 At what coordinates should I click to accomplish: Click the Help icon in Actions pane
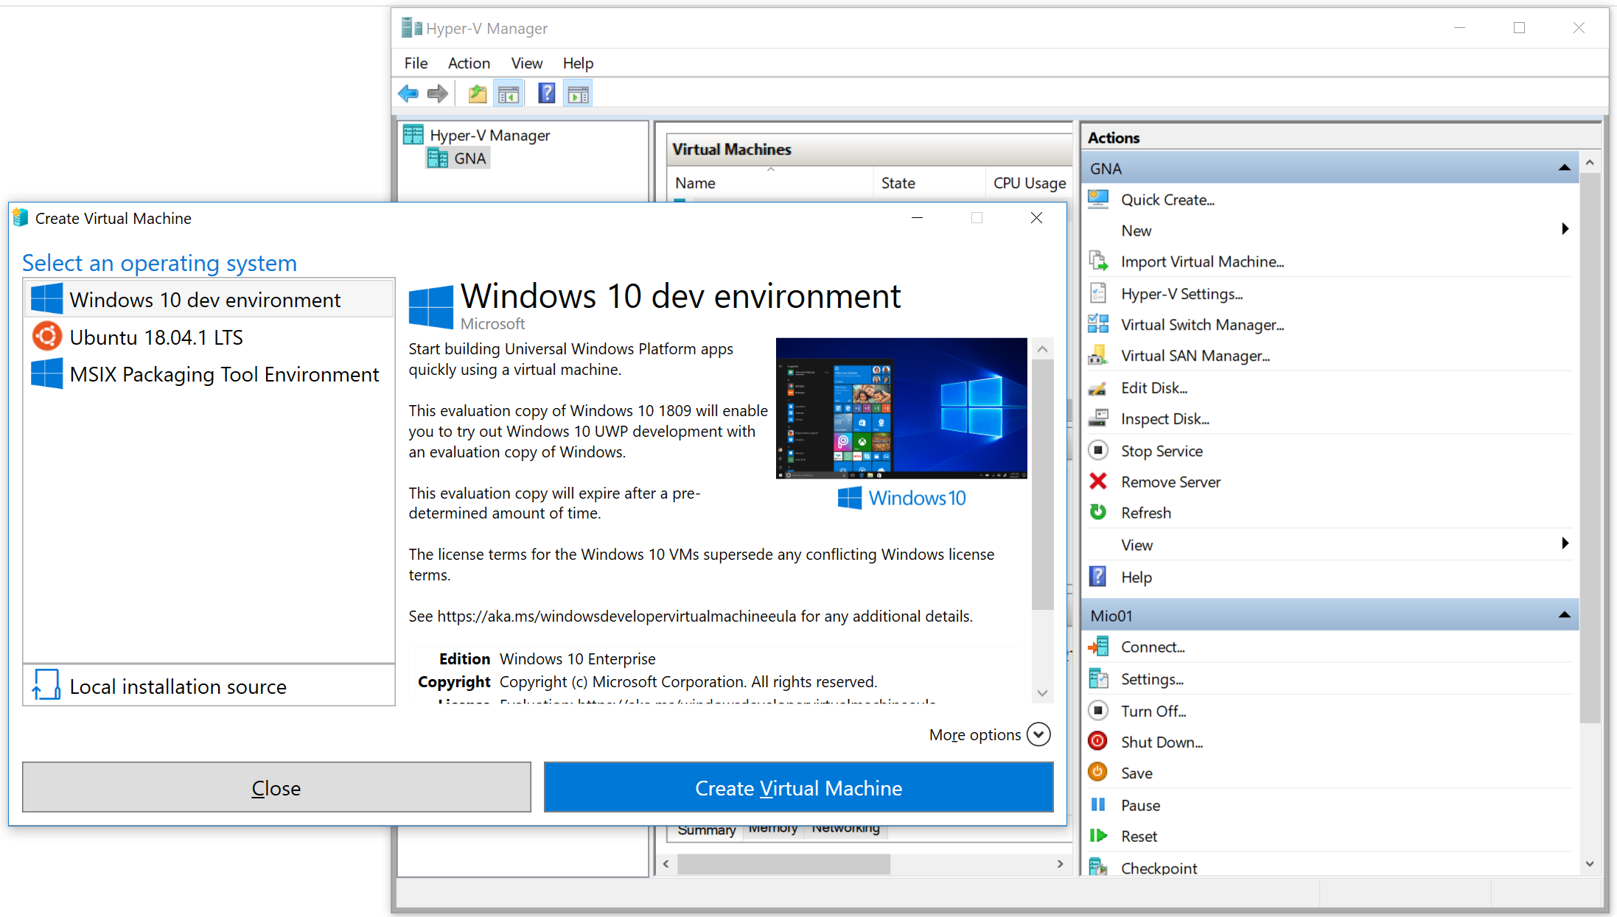pyautogui.click(x=1098, y=577)
